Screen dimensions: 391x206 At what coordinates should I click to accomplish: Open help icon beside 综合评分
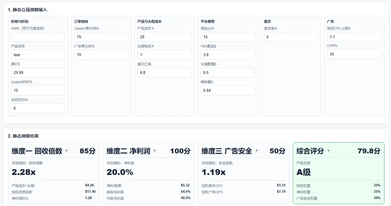328,151
